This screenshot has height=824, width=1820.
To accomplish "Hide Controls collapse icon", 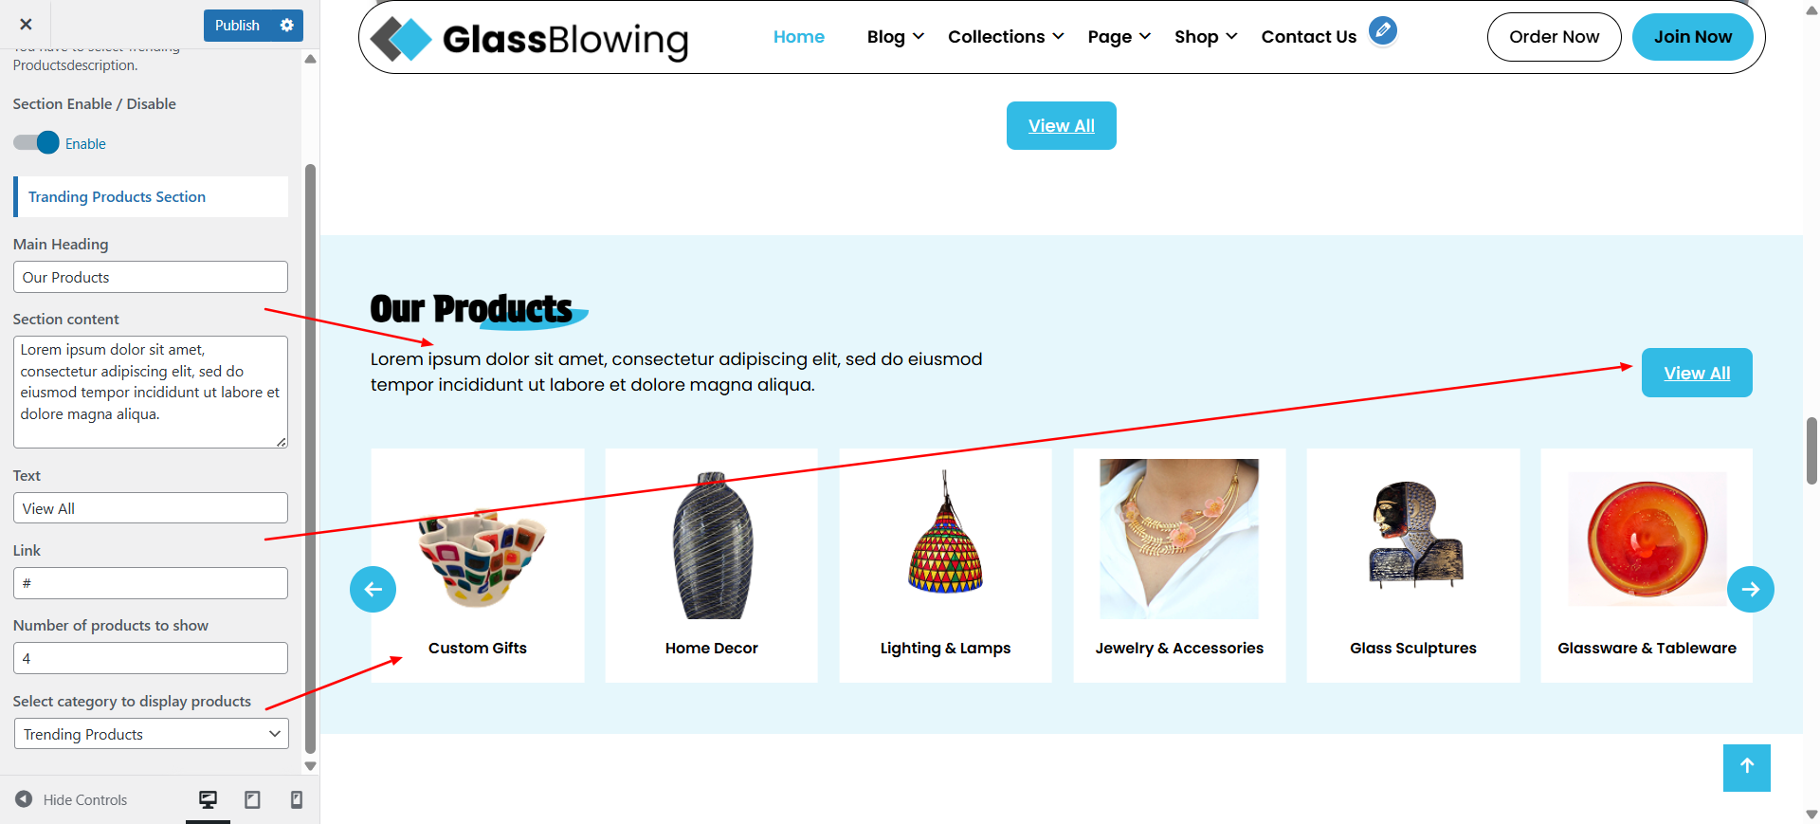I will [x=24, y=799].
